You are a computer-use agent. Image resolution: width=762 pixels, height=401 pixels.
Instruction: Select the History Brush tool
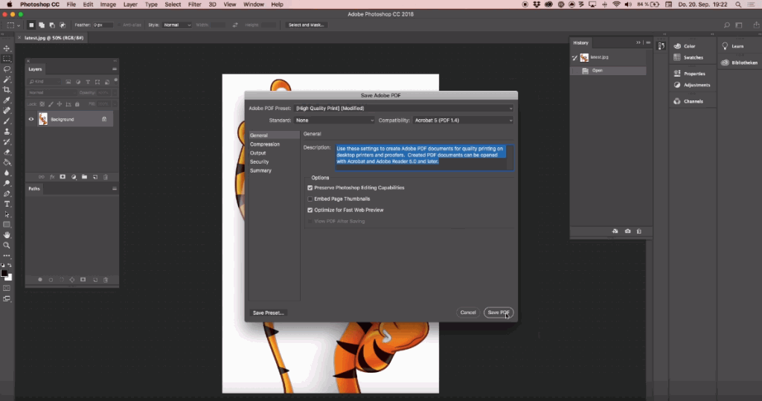click(x=7, y=142)
